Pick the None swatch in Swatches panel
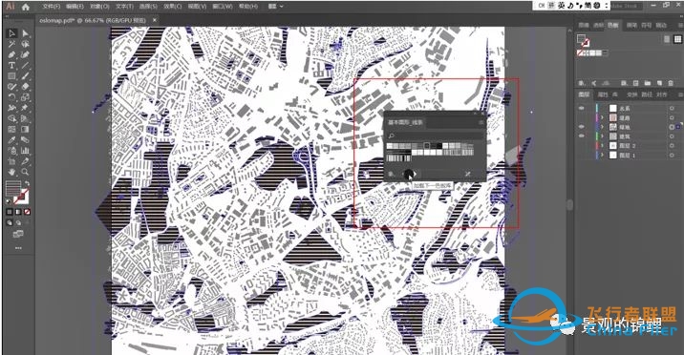 pos(581,52)
